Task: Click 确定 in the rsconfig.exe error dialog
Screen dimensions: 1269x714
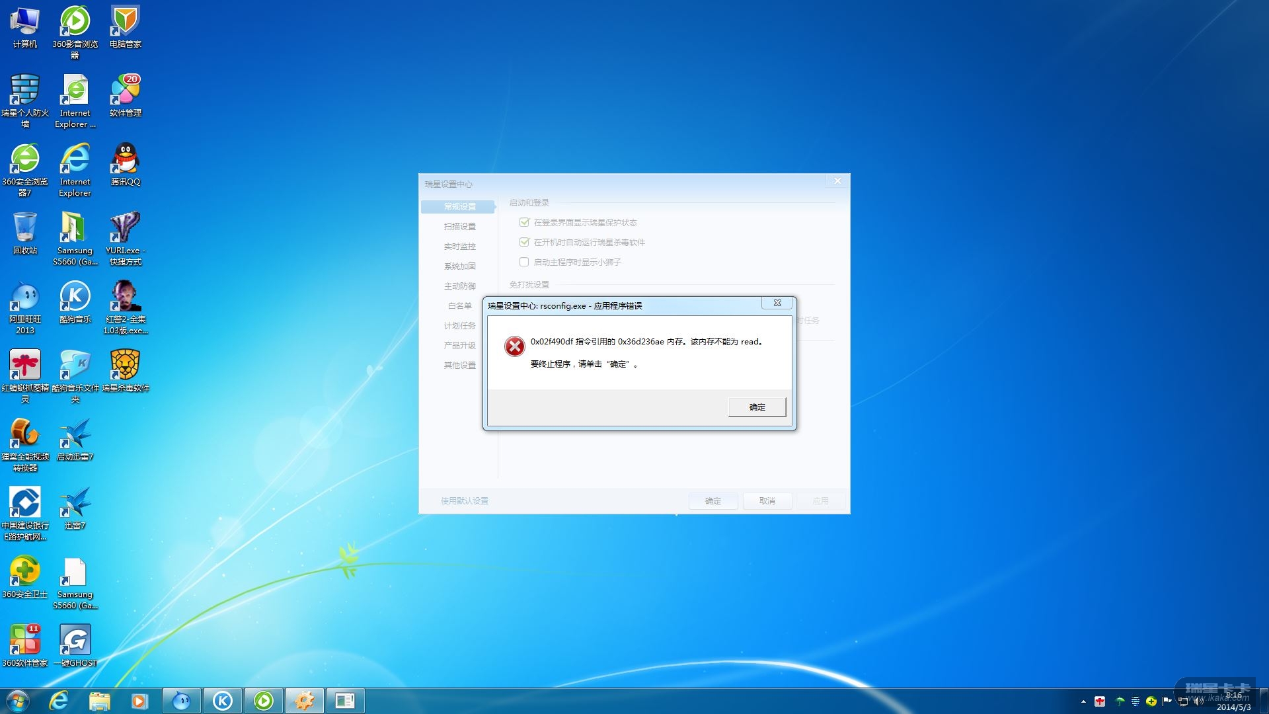Action: (x=757, y=407)
